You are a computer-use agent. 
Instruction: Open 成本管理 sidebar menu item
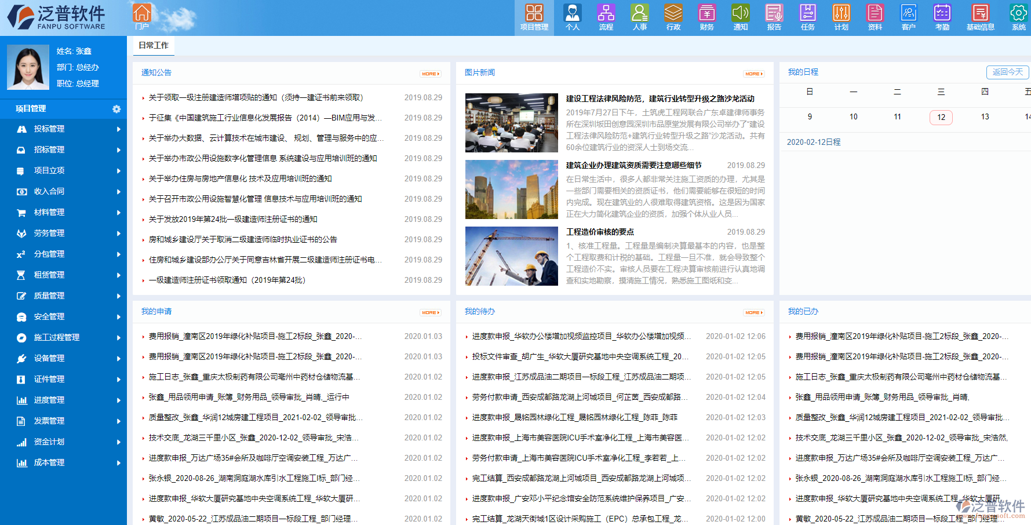click(x=63, y=462)
